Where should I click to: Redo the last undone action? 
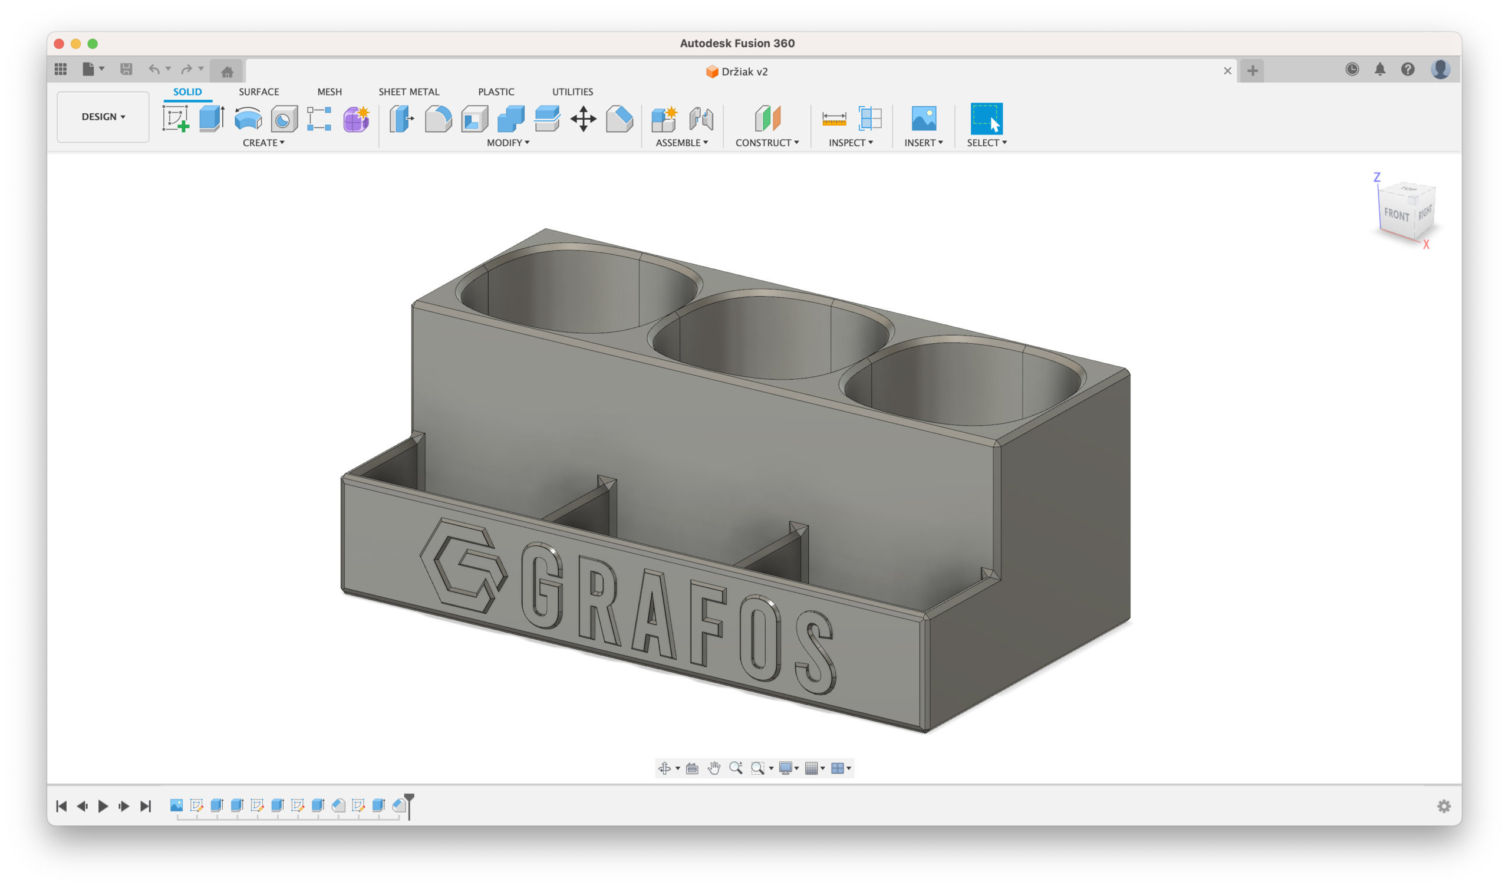[x=187, y=70]
